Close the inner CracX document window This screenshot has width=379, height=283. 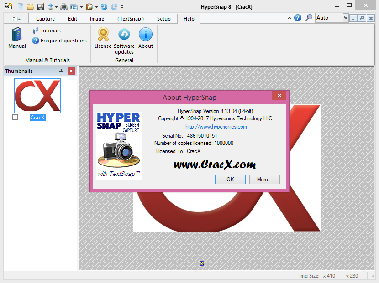(x=371, y=18)
